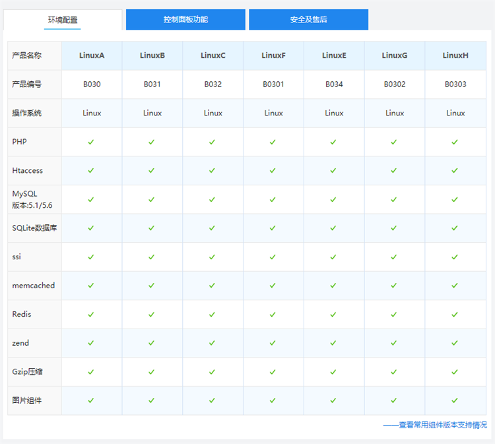
Task: Open the 查看常用组件版本支持情况 link
Action: point(442,426)
